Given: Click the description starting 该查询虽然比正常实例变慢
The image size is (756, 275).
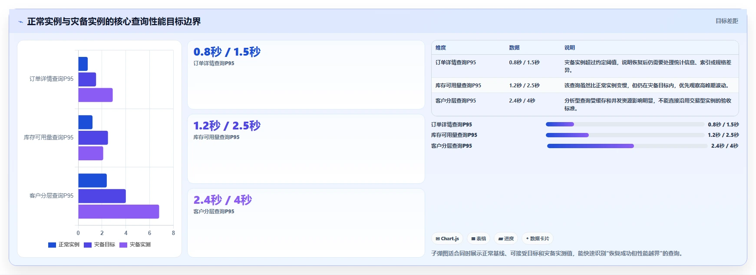Looking at the screenshot, I should (648, 86).
